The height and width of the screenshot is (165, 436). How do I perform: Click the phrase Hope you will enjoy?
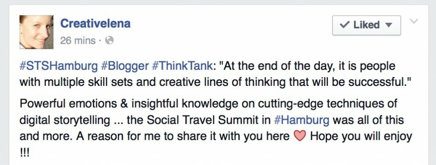361,137
